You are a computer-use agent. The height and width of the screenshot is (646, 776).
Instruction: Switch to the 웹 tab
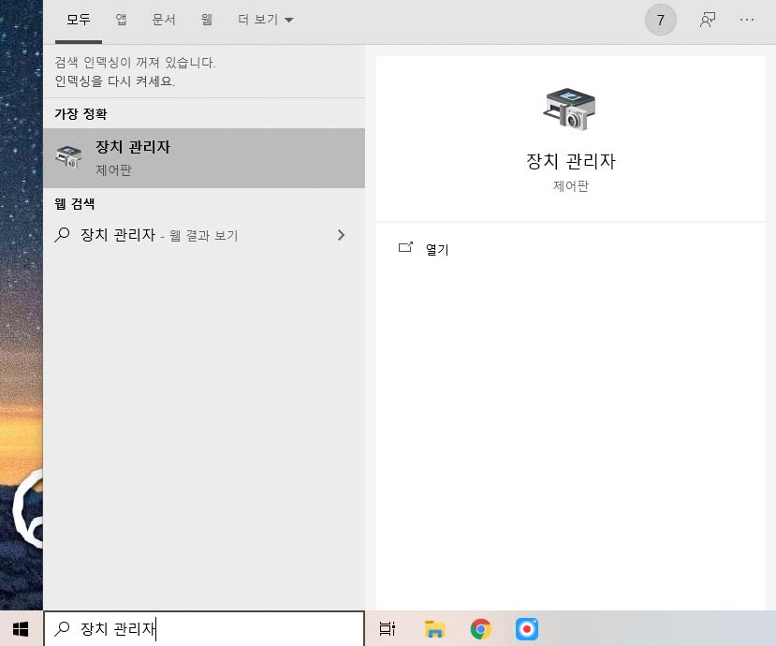pyautogui.click(x=206, y=20)
